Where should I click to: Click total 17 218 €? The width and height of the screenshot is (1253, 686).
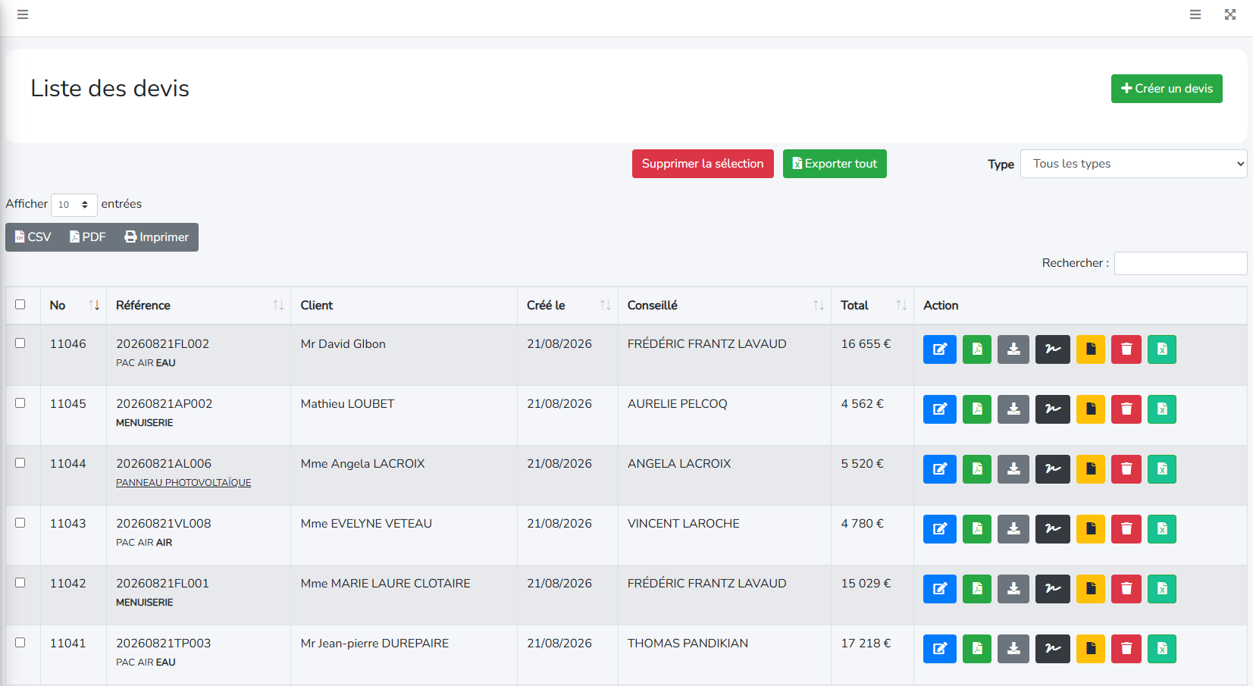pyautogui.click(x=866, y=644)
